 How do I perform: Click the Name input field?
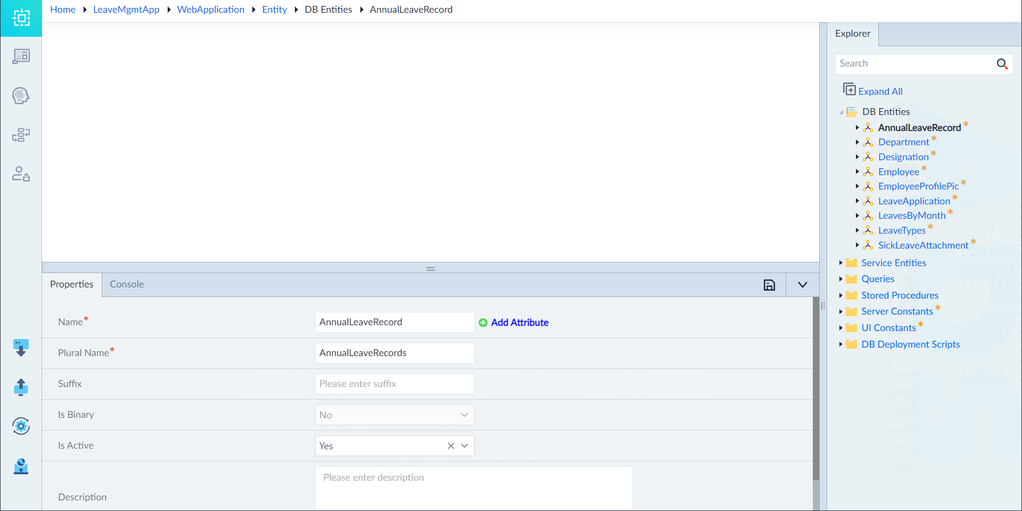394,323
